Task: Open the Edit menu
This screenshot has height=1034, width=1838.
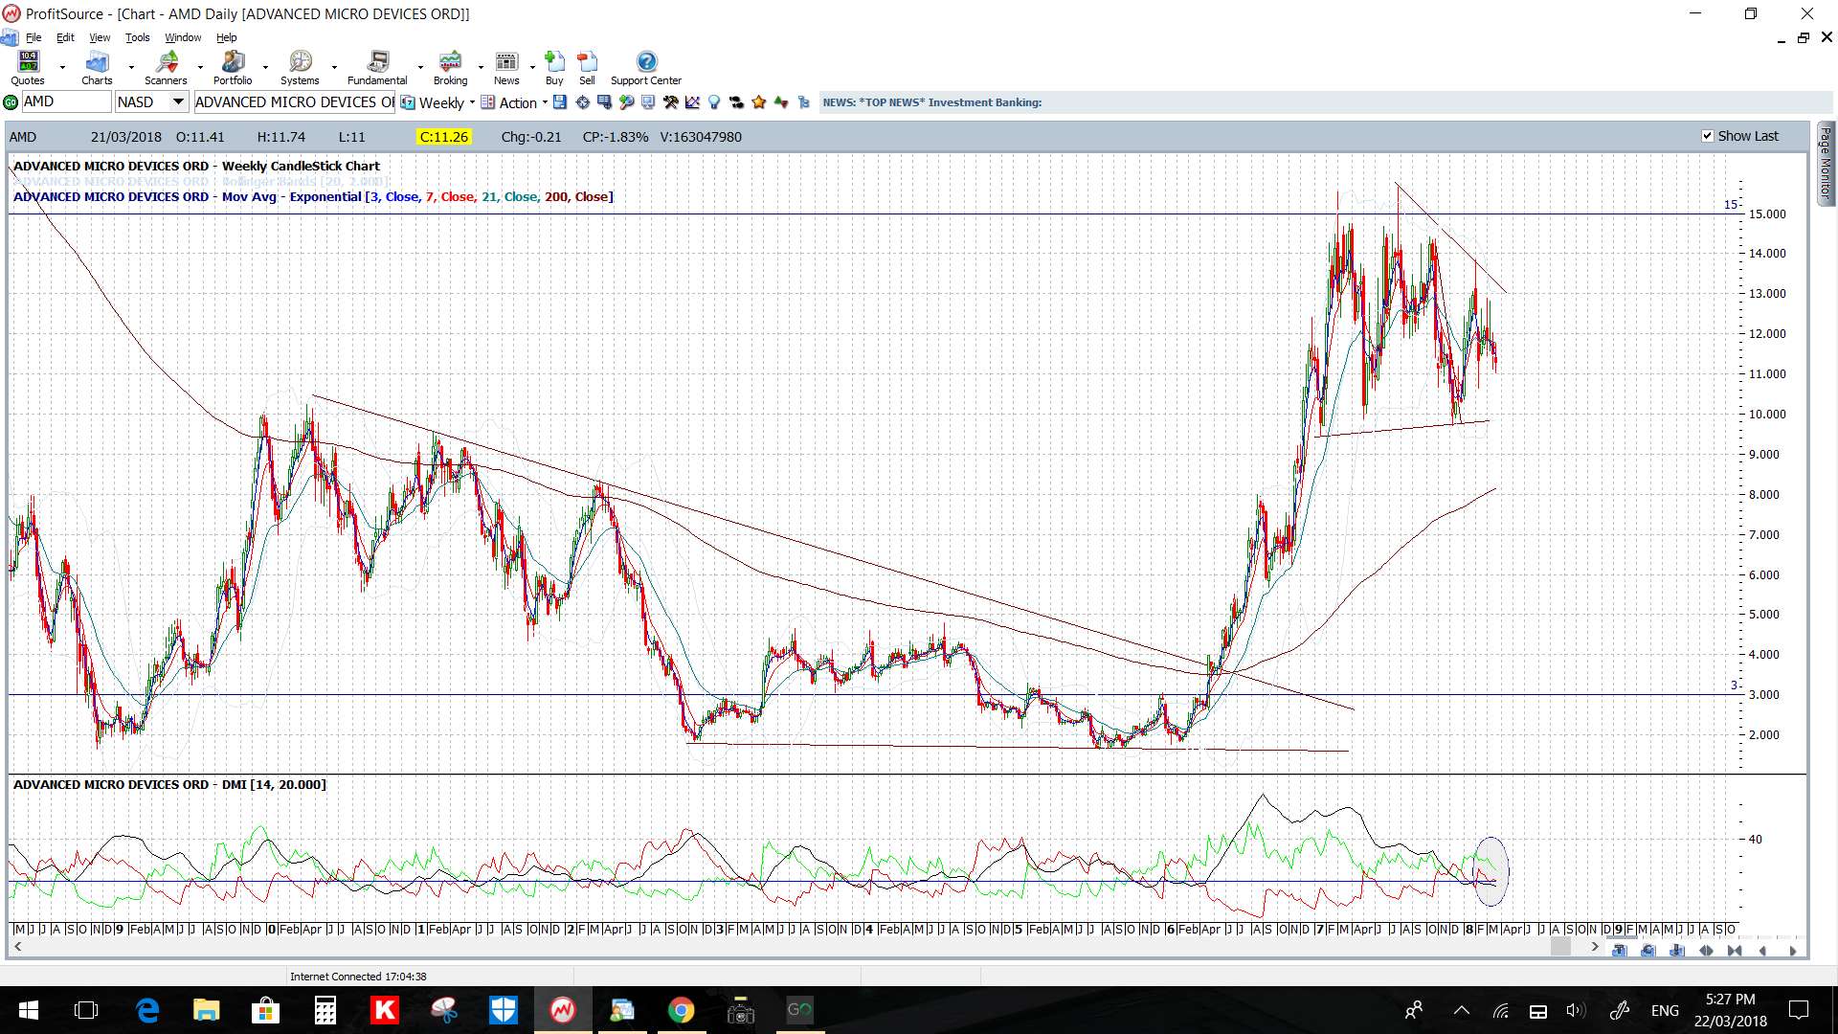Action: click(x=65, y=37)
